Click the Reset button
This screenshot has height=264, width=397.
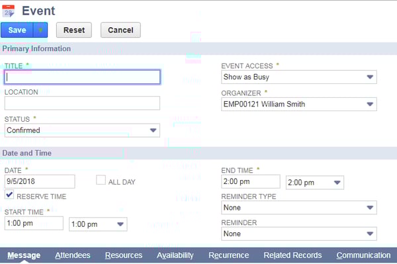pyautogui.click(x=74, y=30)
